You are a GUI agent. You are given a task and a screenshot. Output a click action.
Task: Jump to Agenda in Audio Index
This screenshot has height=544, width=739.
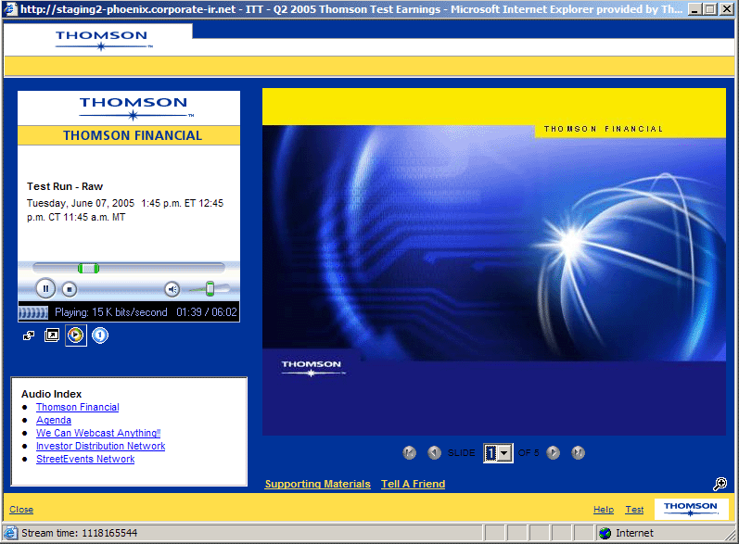[54, 421]
